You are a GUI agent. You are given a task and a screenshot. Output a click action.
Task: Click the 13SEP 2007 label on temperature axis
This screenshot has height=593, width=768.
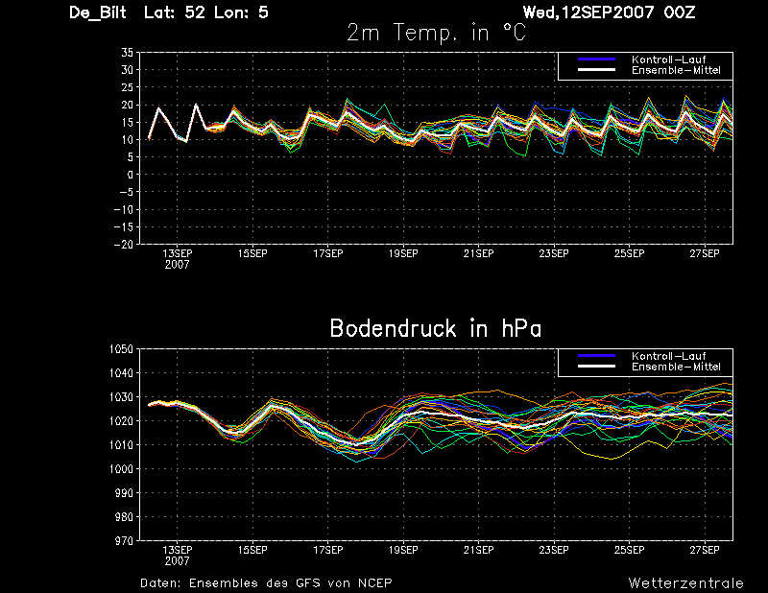click(x=178, y=259)
